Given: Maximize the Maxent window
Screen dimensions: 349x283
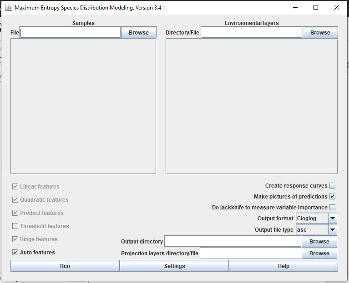Looking at the screenshot, I should tap(316, 7).
